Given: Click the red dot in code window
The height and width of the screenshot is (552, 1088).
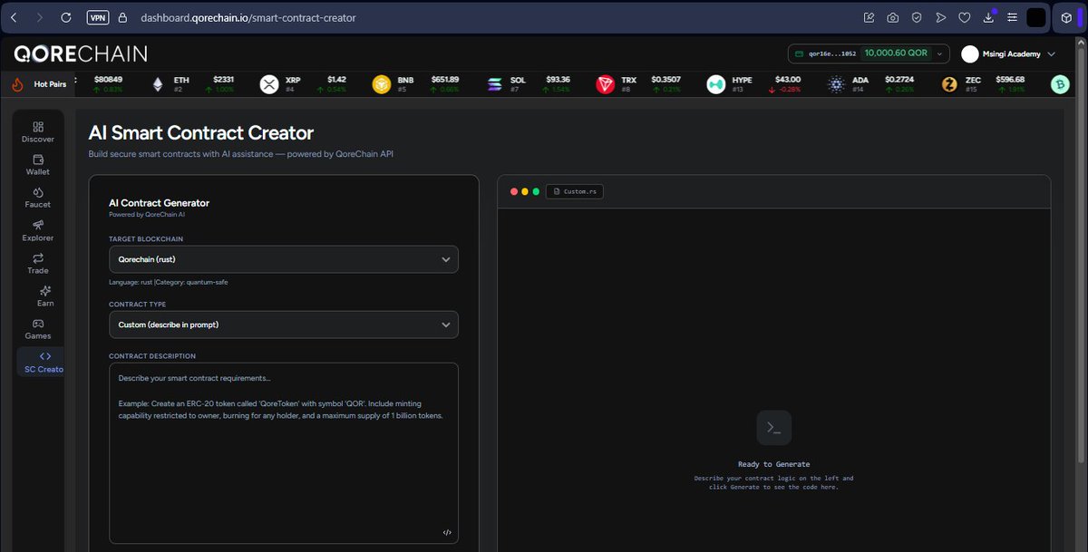Looking at the screenshot, I should 514,191.
